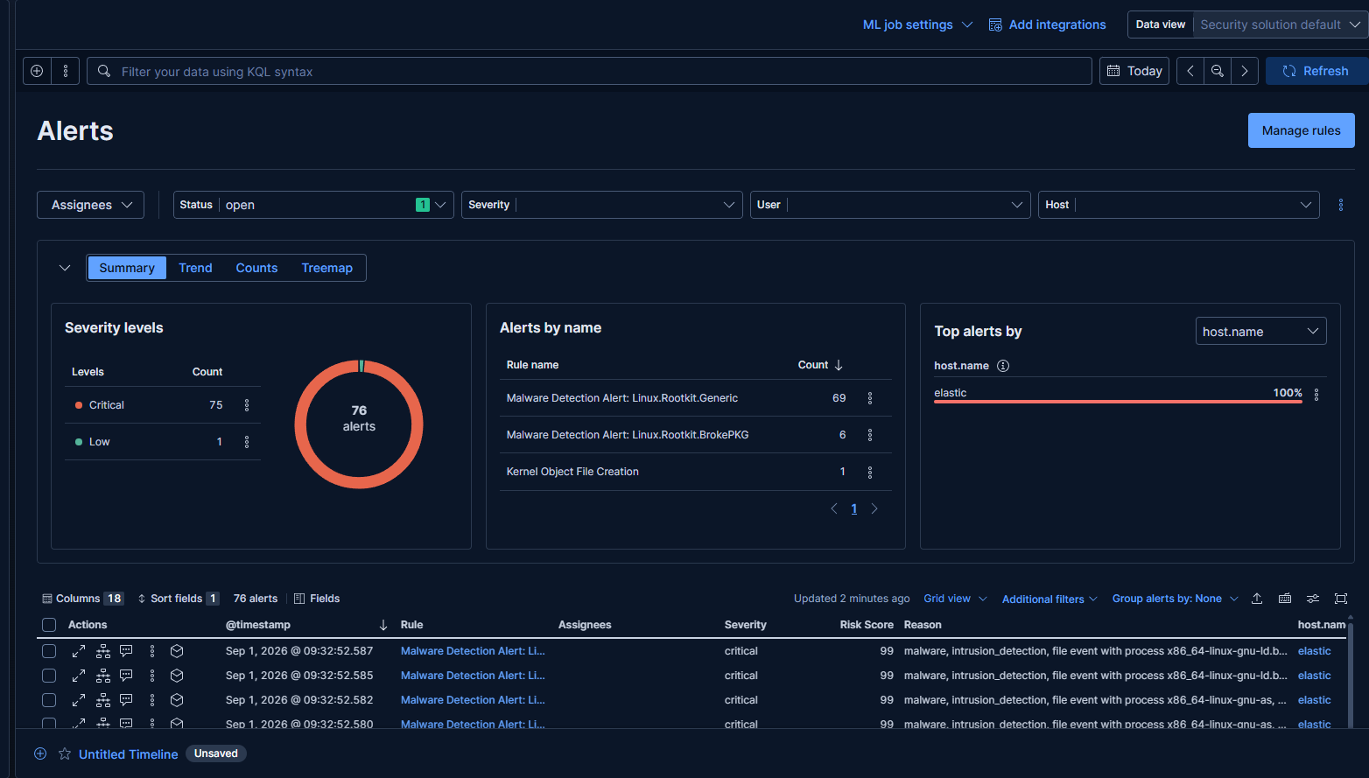Open filter controls options three-dot menu

point(1341,205)
